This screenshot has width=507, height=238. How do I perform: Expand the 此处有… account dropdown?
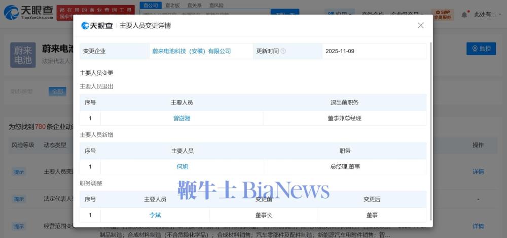click(487, 15)
